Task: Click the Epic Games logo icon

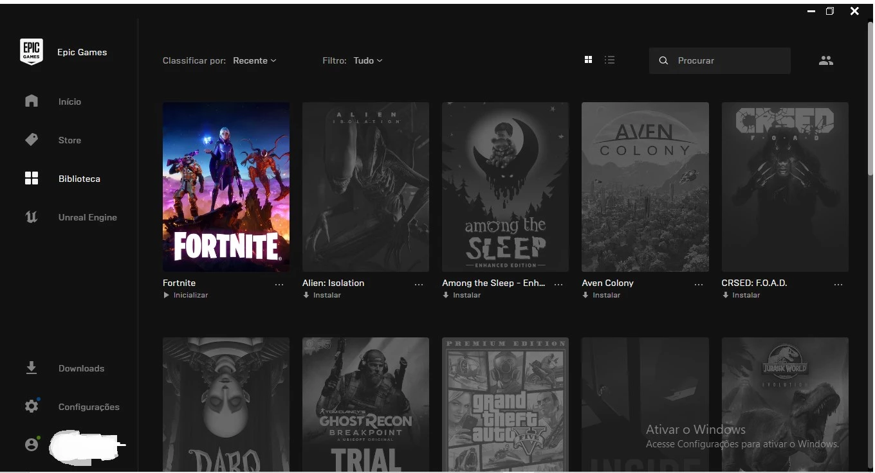Action: coord(32,52)
